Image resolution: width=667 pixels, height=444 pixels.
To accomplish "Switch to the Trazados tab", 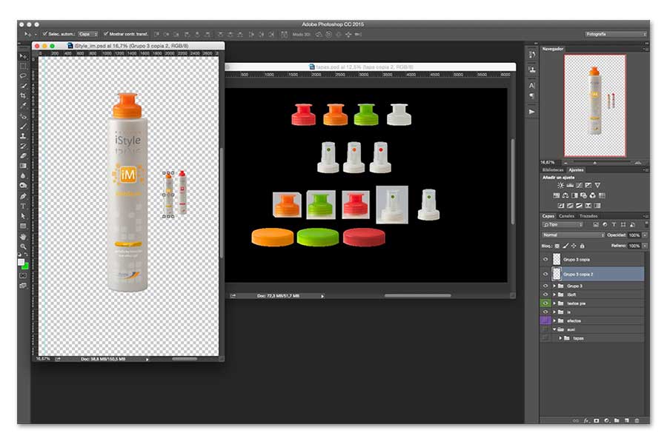I will 588,216.
